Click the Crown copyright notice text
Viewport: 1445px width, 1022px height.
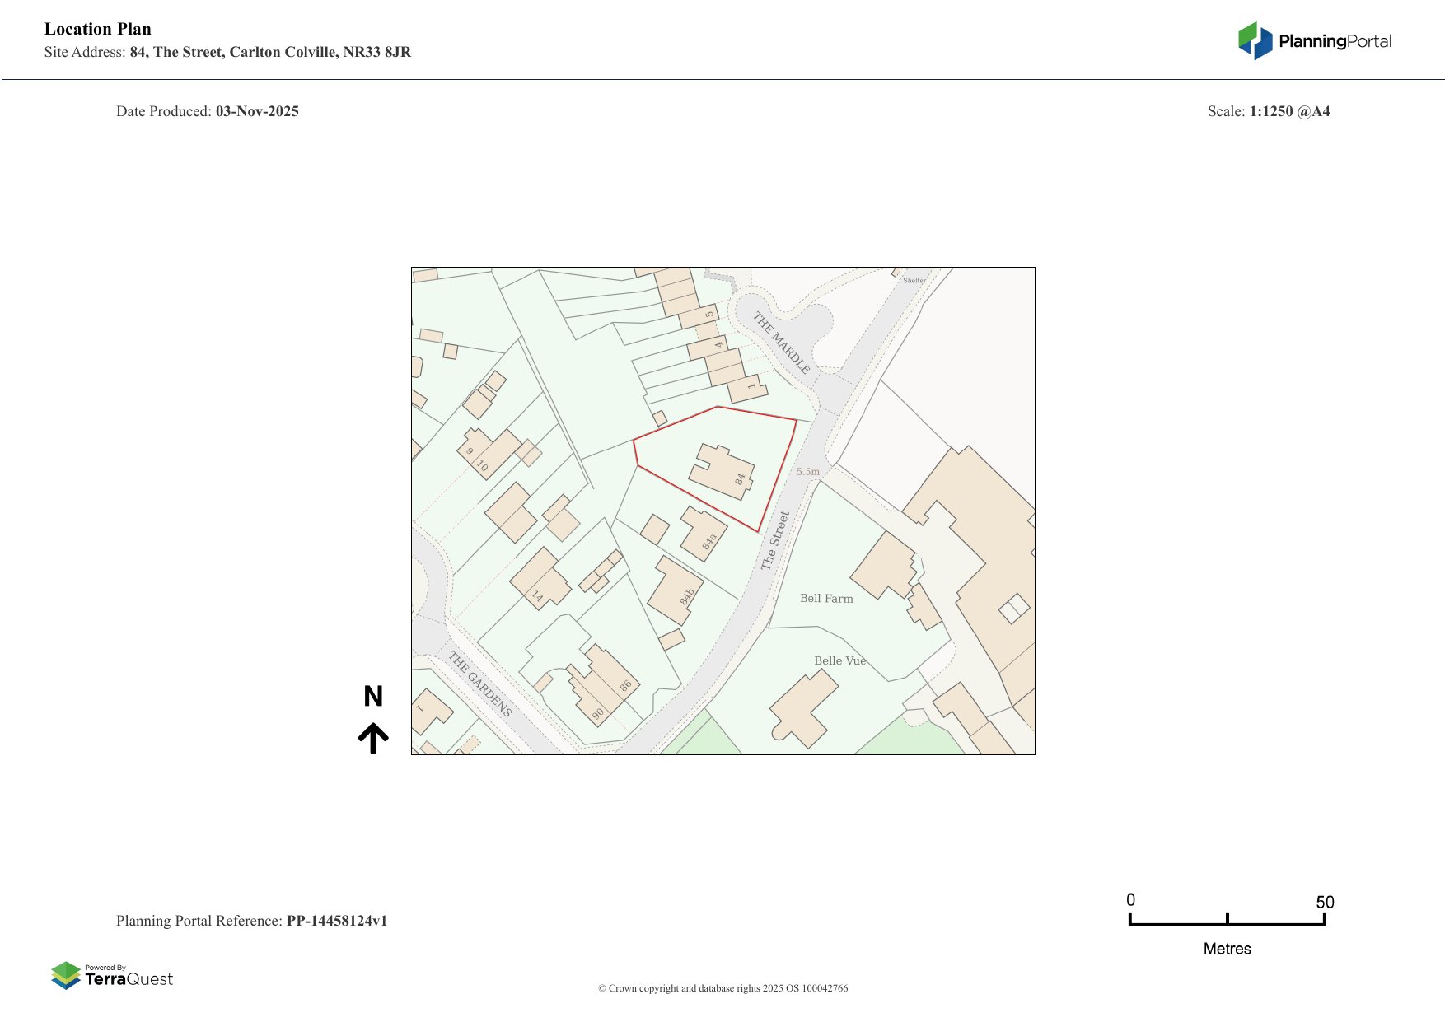[722, 988]
